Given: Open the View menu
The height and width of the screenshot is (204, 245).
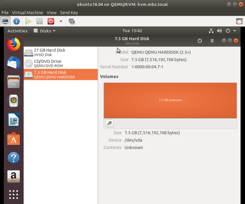Looking at the screenshot, I should (52, 13).
